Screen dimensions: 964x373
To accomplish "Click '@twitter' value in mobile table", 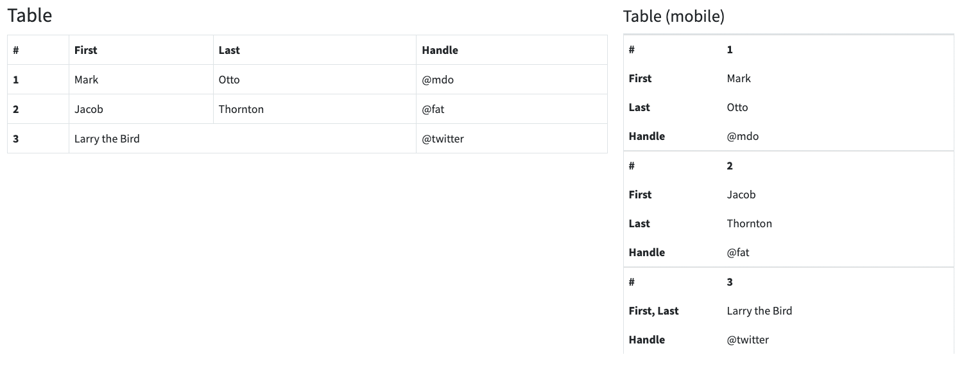I will [x=748, y=340].
